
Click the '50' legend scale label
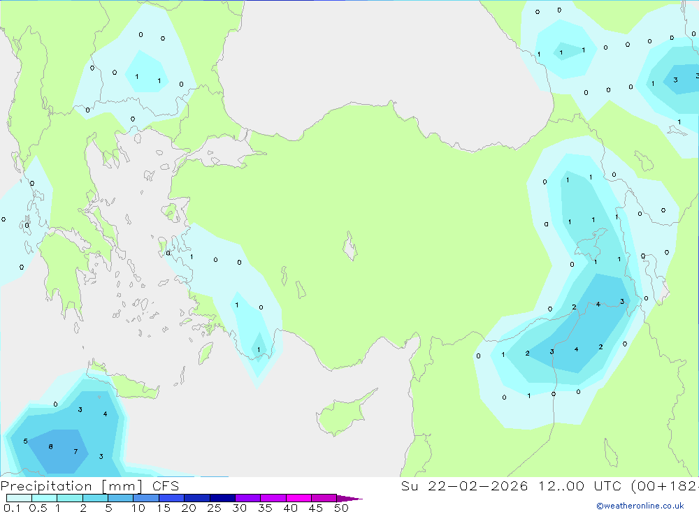(x=341, y=508)
